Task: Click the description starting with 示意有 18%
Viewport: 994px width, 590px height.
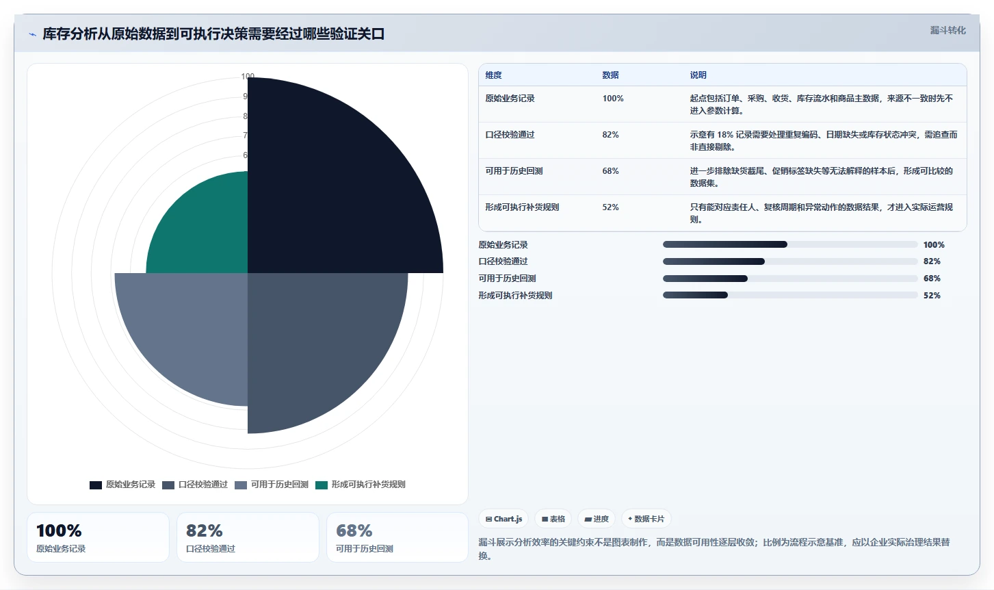Action: [824, 141]
